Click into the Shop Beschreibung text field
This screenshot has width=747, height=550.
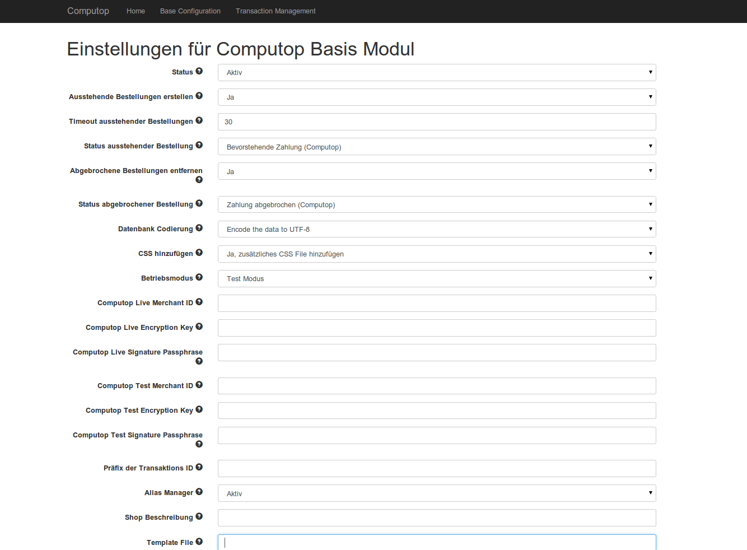436,518
